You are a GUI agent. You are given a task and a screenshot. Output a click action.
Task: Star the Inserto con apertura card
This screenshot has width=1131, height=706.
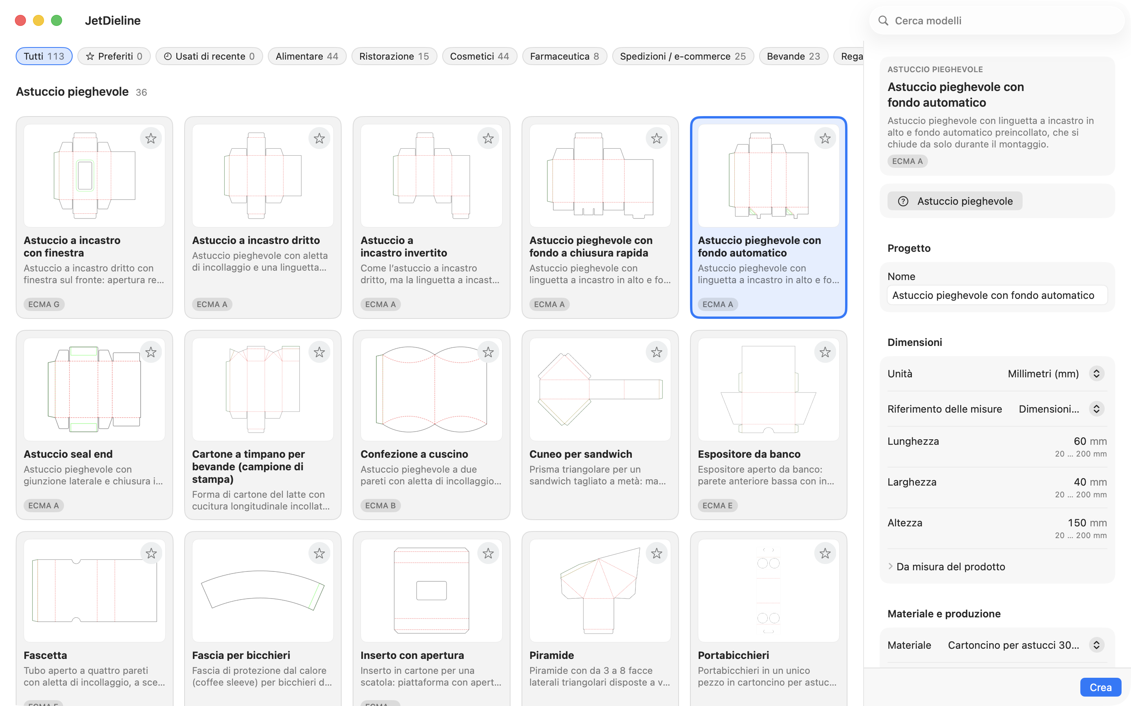[x=488, y=553]
